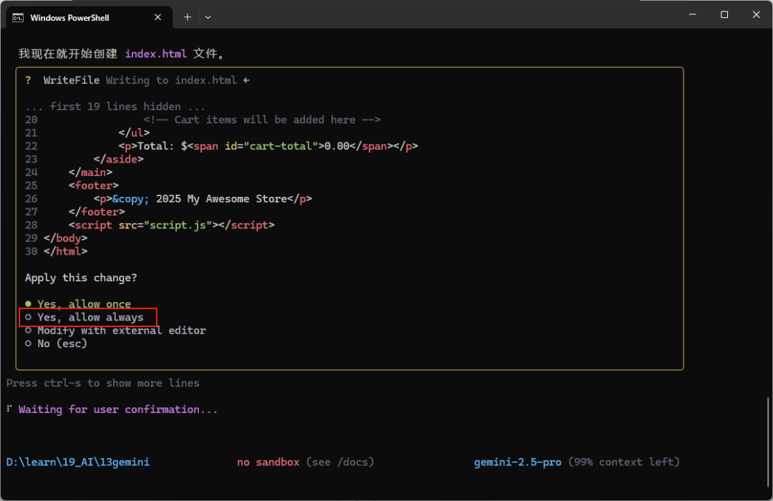Maximize the terminal window
Image resolution: width=773 pixels, height=501 pixels.
click(724, 14)
